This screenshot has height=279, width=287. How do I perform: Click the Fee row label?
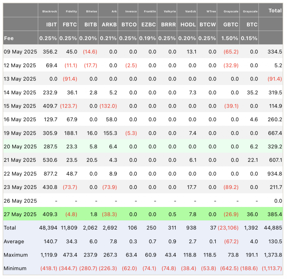point(9,38)
